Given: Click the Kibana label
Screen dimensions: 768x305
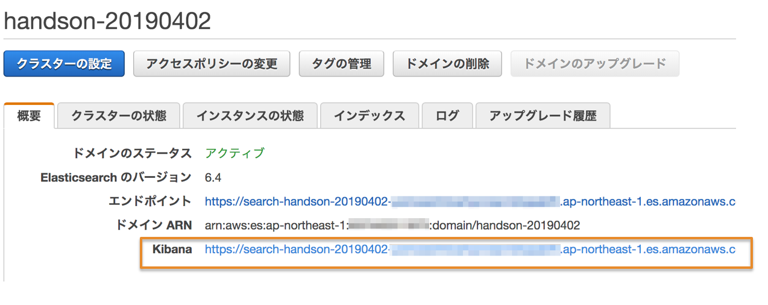Looking at the screenshot, I should tap(172, 249).
